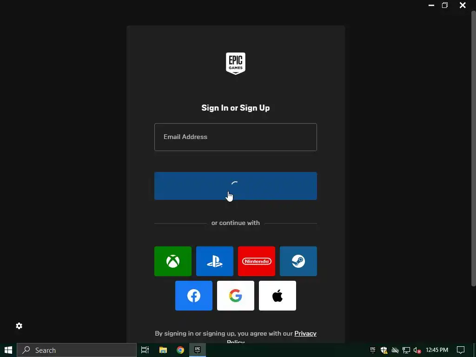The image size is (476, 357).
Task: Choose the Nintendo account sign-in
Action: click(x=257, y=261)
